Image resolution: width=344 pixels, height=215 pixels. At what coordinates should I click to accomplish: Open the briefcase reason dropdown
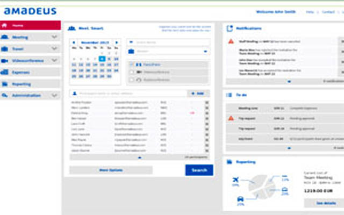168,52
